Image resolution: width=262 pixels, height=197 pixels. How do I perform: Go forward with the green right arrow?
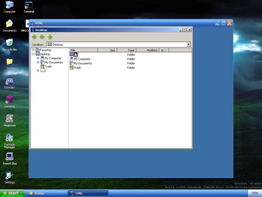pos(42,37)
